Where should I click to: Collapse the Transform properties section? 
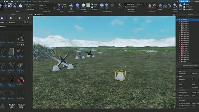pyautogui.click(x=177, y=90)
